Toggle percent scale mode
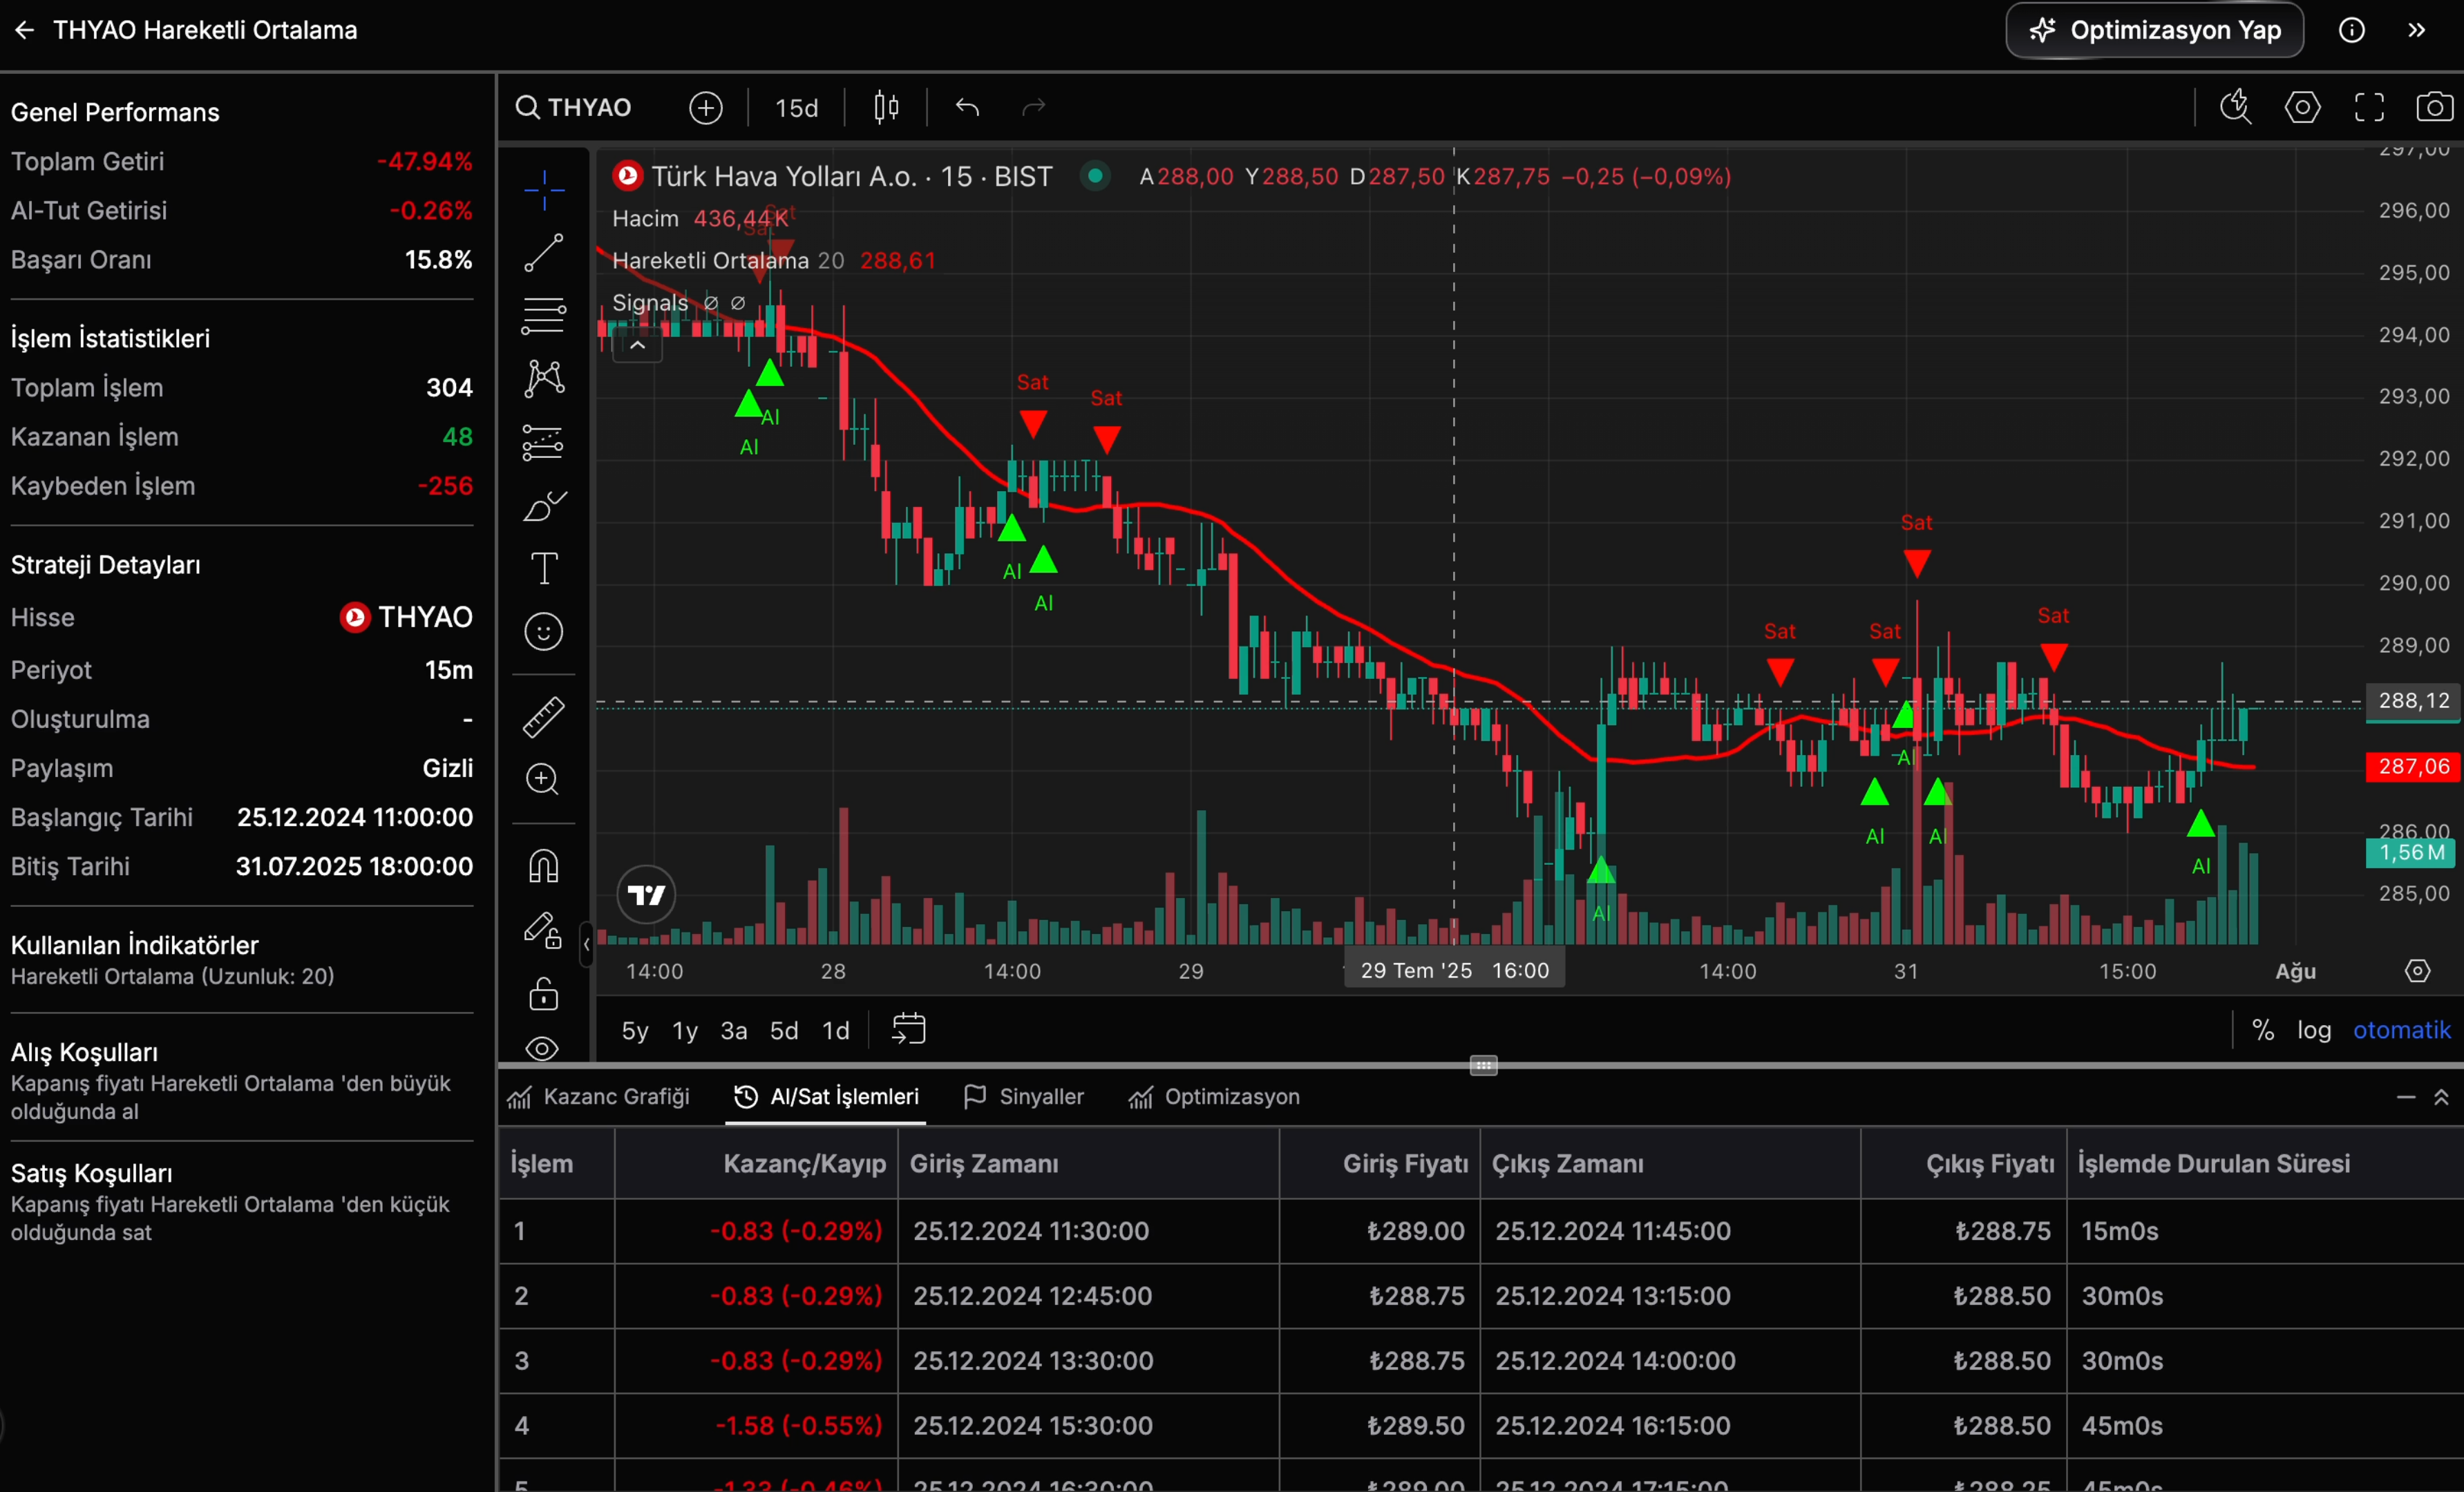2464x1492 pixels. pyautogui.click(x=2263, y=1030)
